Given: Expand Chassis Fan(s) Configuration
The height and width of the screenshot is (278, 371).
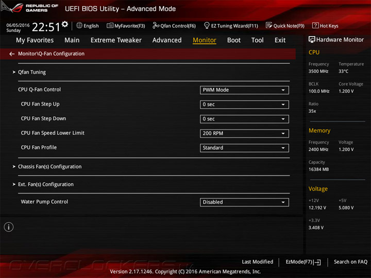Looking at the screenshot, I should point(49,167).
